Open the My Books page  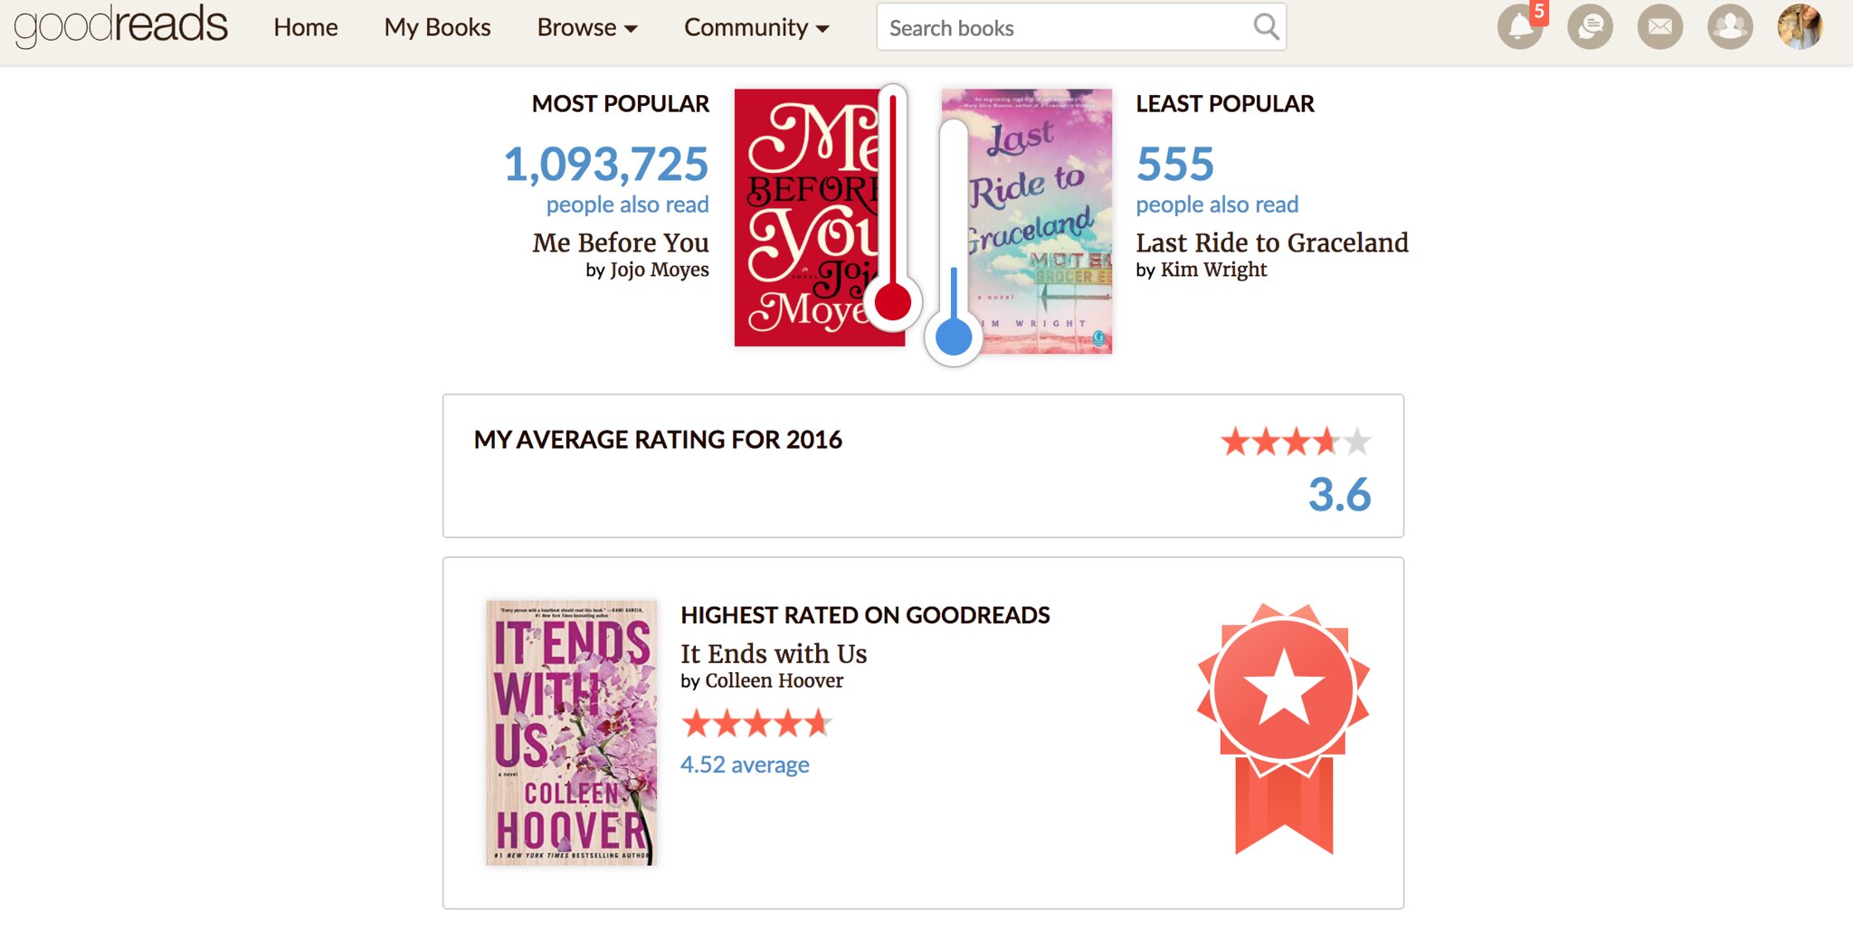tap(437, 28)
